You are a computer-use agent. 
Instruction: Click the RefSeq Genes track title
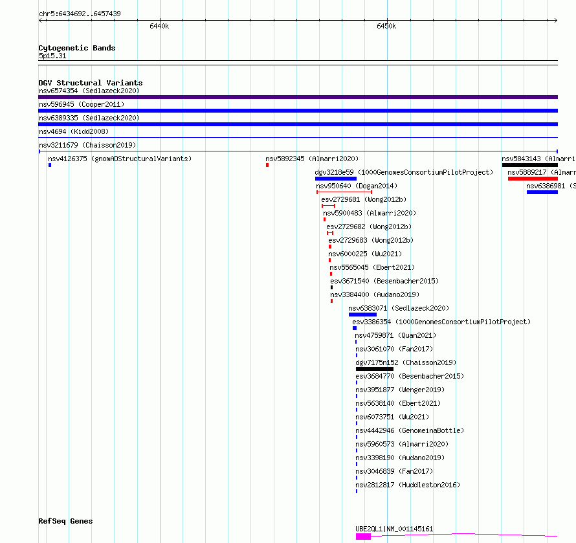tap(65, 521)
